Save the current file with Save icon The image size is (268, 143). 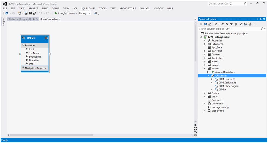coord(30,13)
